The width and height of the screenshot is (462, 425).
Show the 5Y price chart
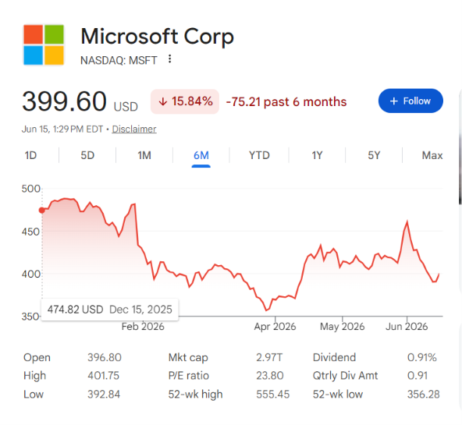374,155
